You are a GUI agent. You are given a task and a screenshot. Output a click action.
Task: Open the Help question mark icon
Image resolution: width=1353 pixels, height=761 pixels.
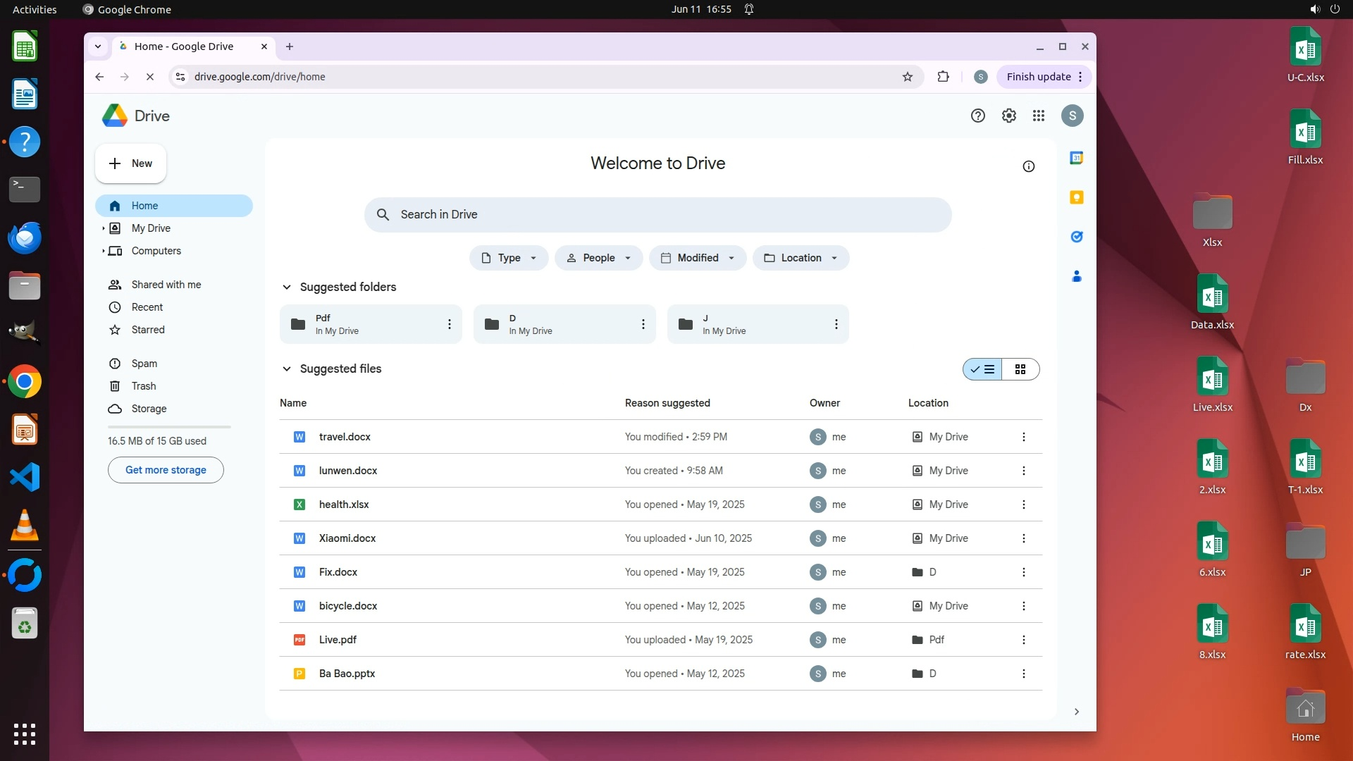coord(977,116)
